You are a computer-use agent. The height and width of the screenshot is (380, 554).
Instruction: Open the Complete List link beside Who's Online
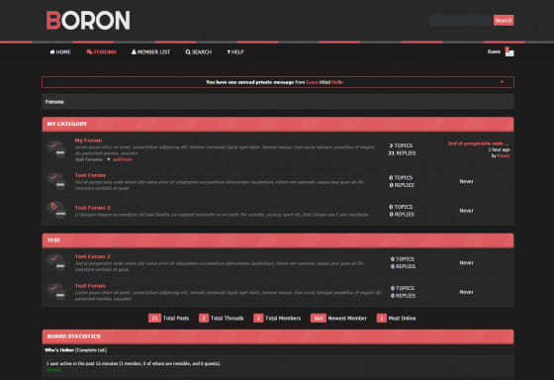coord(91,350)
